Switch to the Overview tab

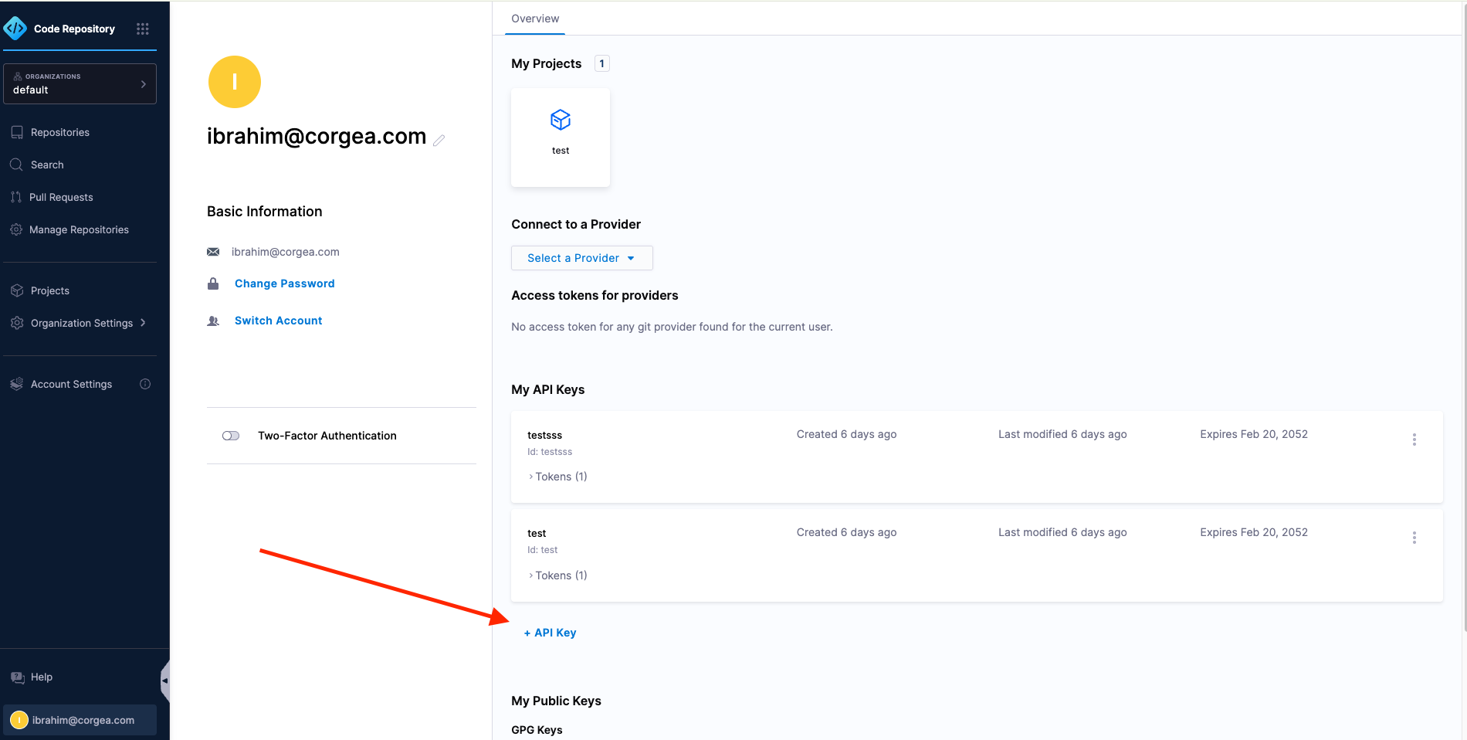(x=535, y=19)
